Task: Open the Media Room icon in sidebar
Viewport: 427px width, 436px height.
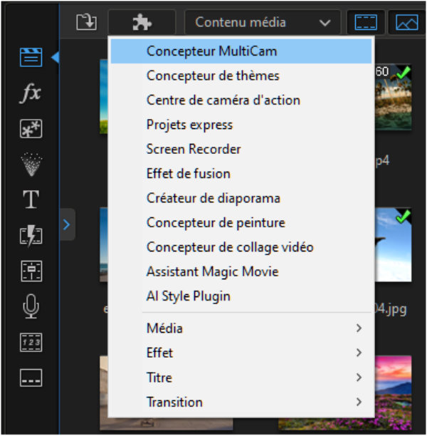Action: (x=31, y=58)
